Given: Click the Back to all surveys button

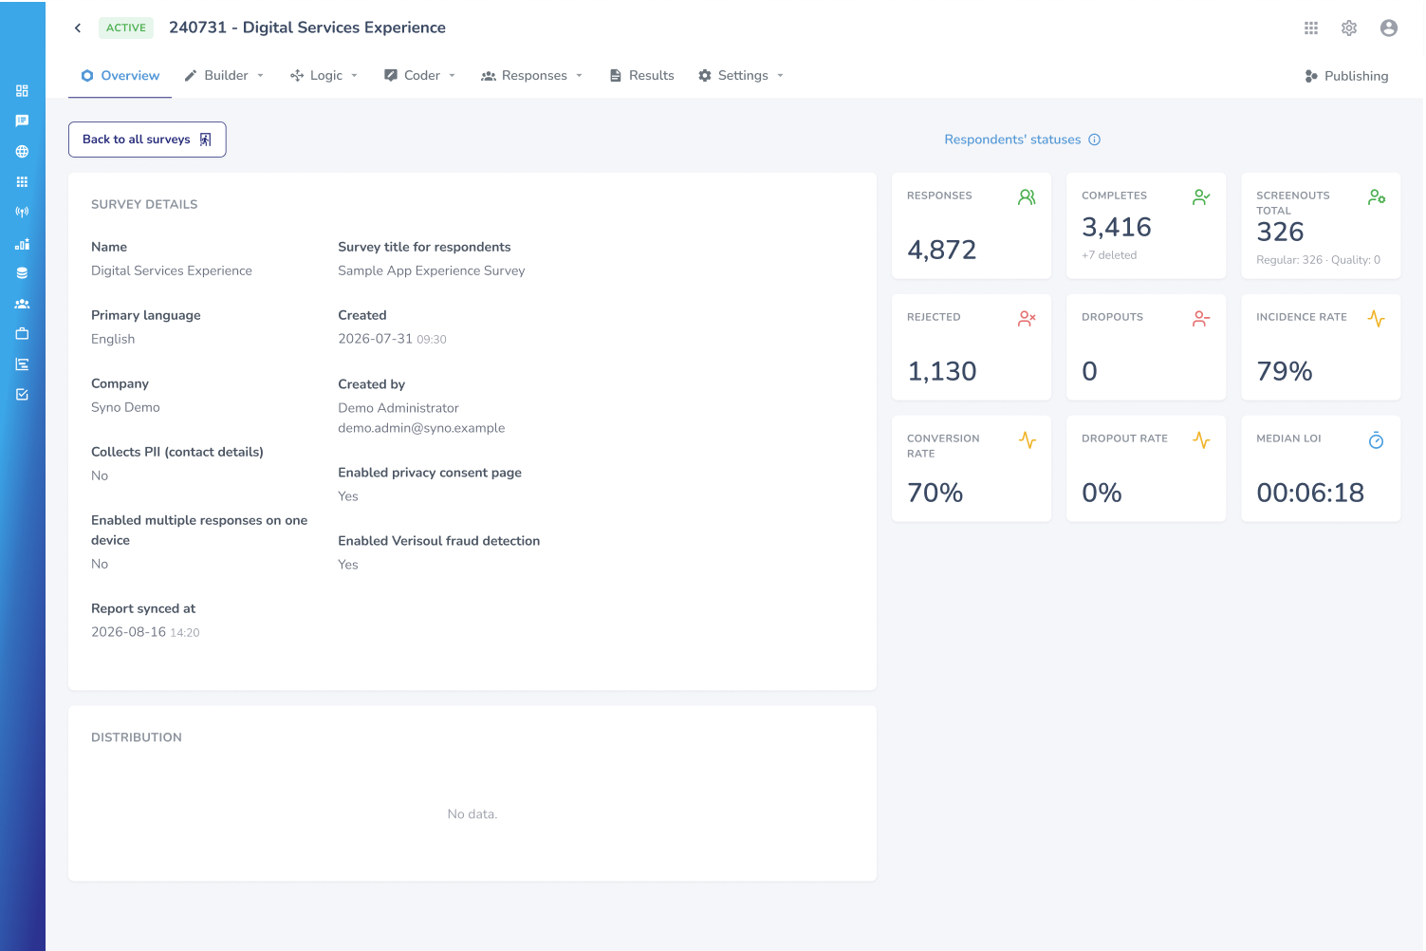Looking at the screenshot, I should pyautogui.click(x=147, y=140).
